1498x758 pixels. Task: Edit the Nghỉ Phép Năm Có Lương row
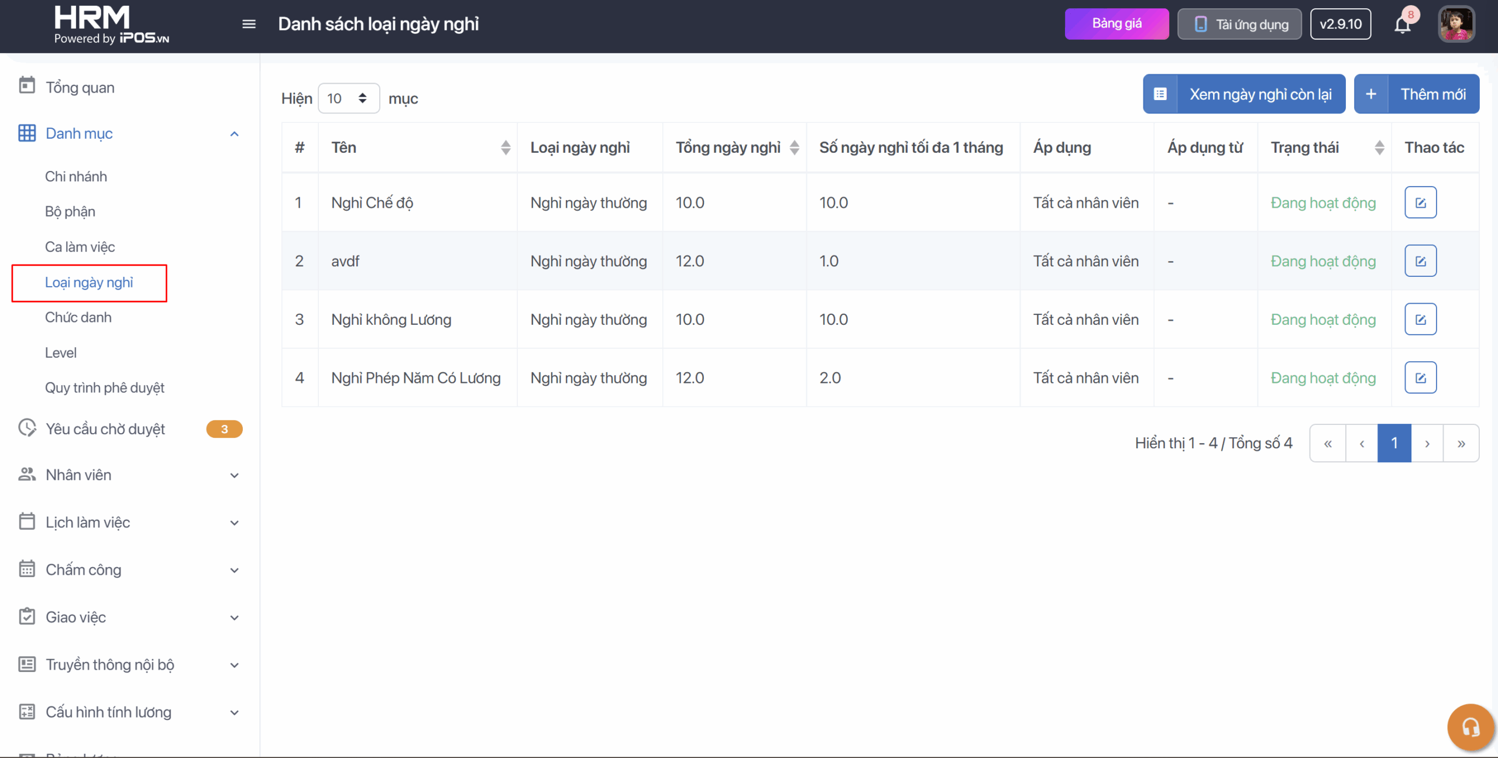point(1420,378)
